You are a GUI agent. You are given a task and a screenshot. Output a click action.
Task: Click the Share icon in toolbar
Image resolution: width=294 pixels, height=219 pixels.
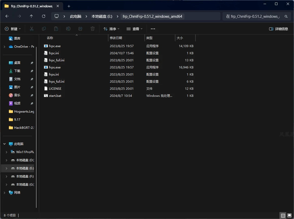80,29
